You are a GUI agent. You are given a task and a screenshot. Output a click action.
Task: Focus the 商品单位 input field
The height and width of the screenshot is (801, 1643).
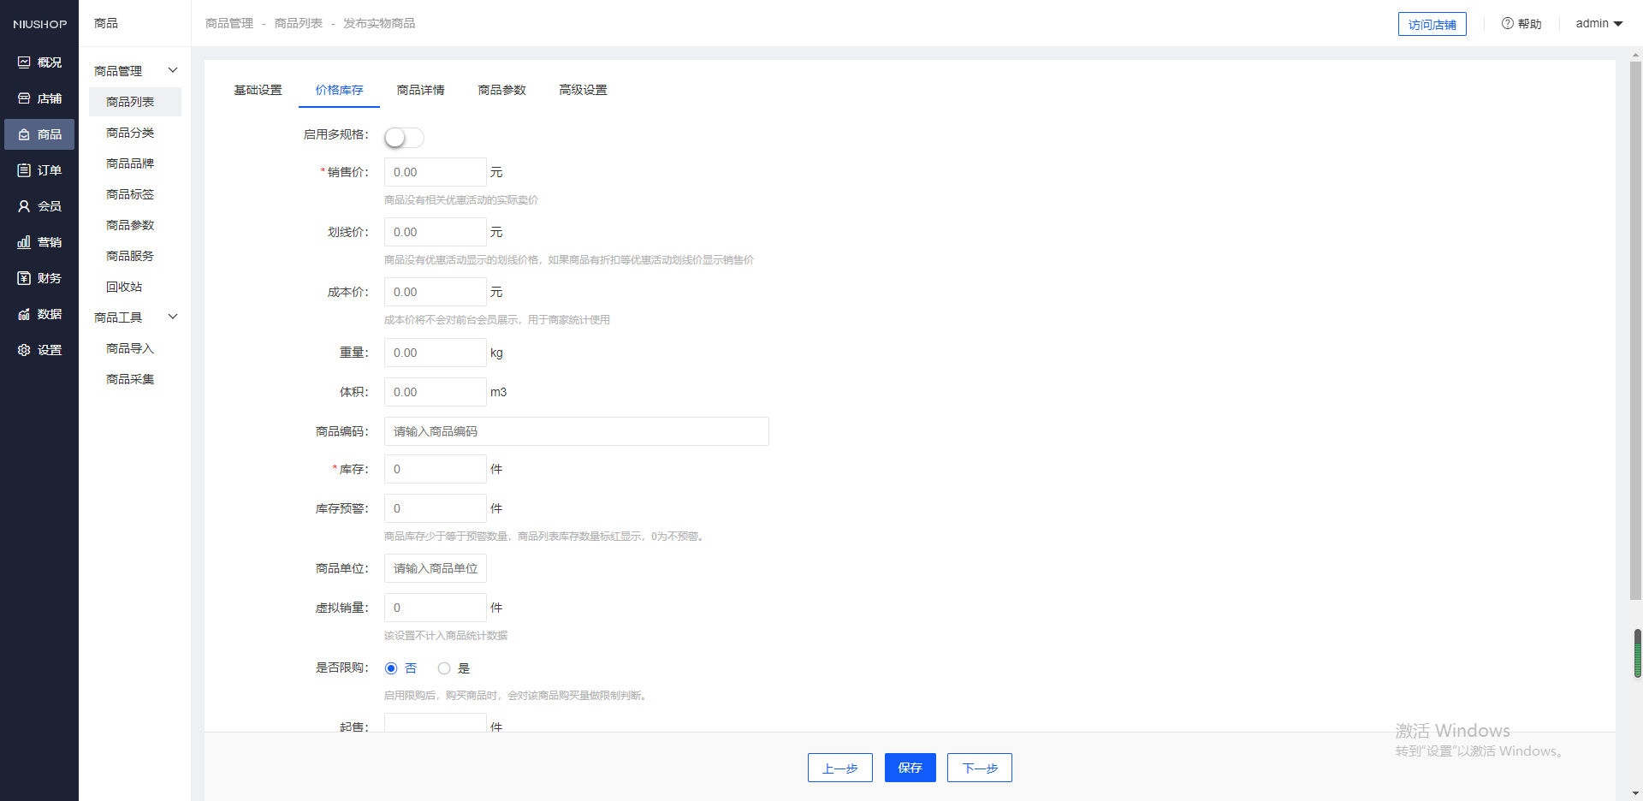(435, 568)
